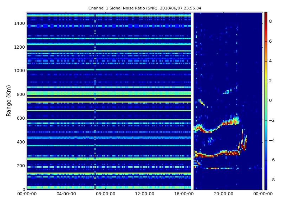Click the white data gap near 16:45
The width and height of the screenshot is (281, 210).
click(x=192, y=101)
